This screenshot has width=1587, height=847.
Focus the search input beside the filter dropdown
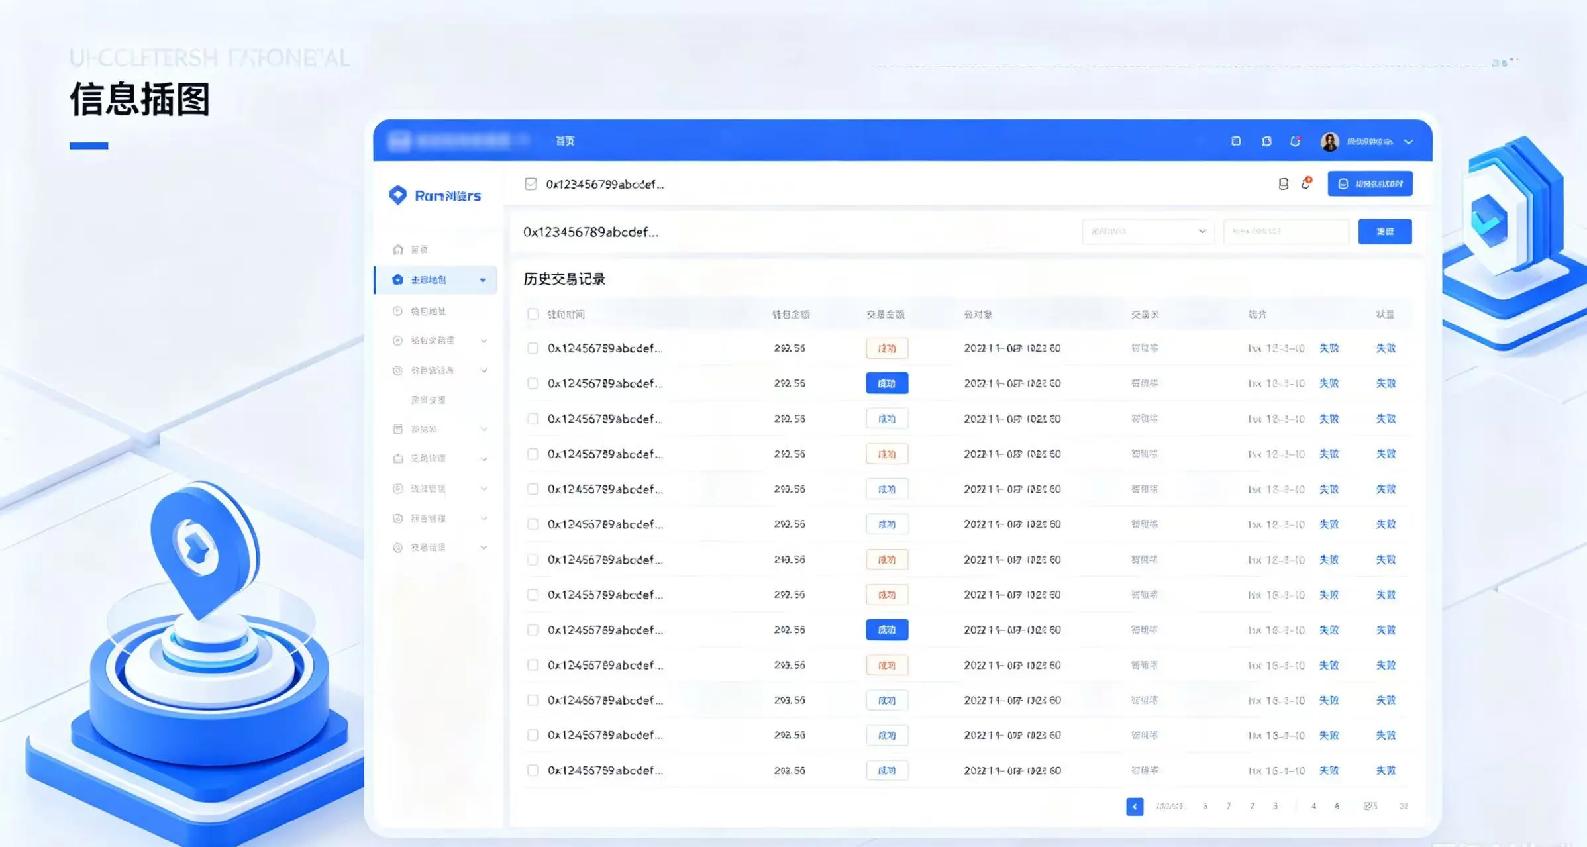click(x=1286, y=232)
